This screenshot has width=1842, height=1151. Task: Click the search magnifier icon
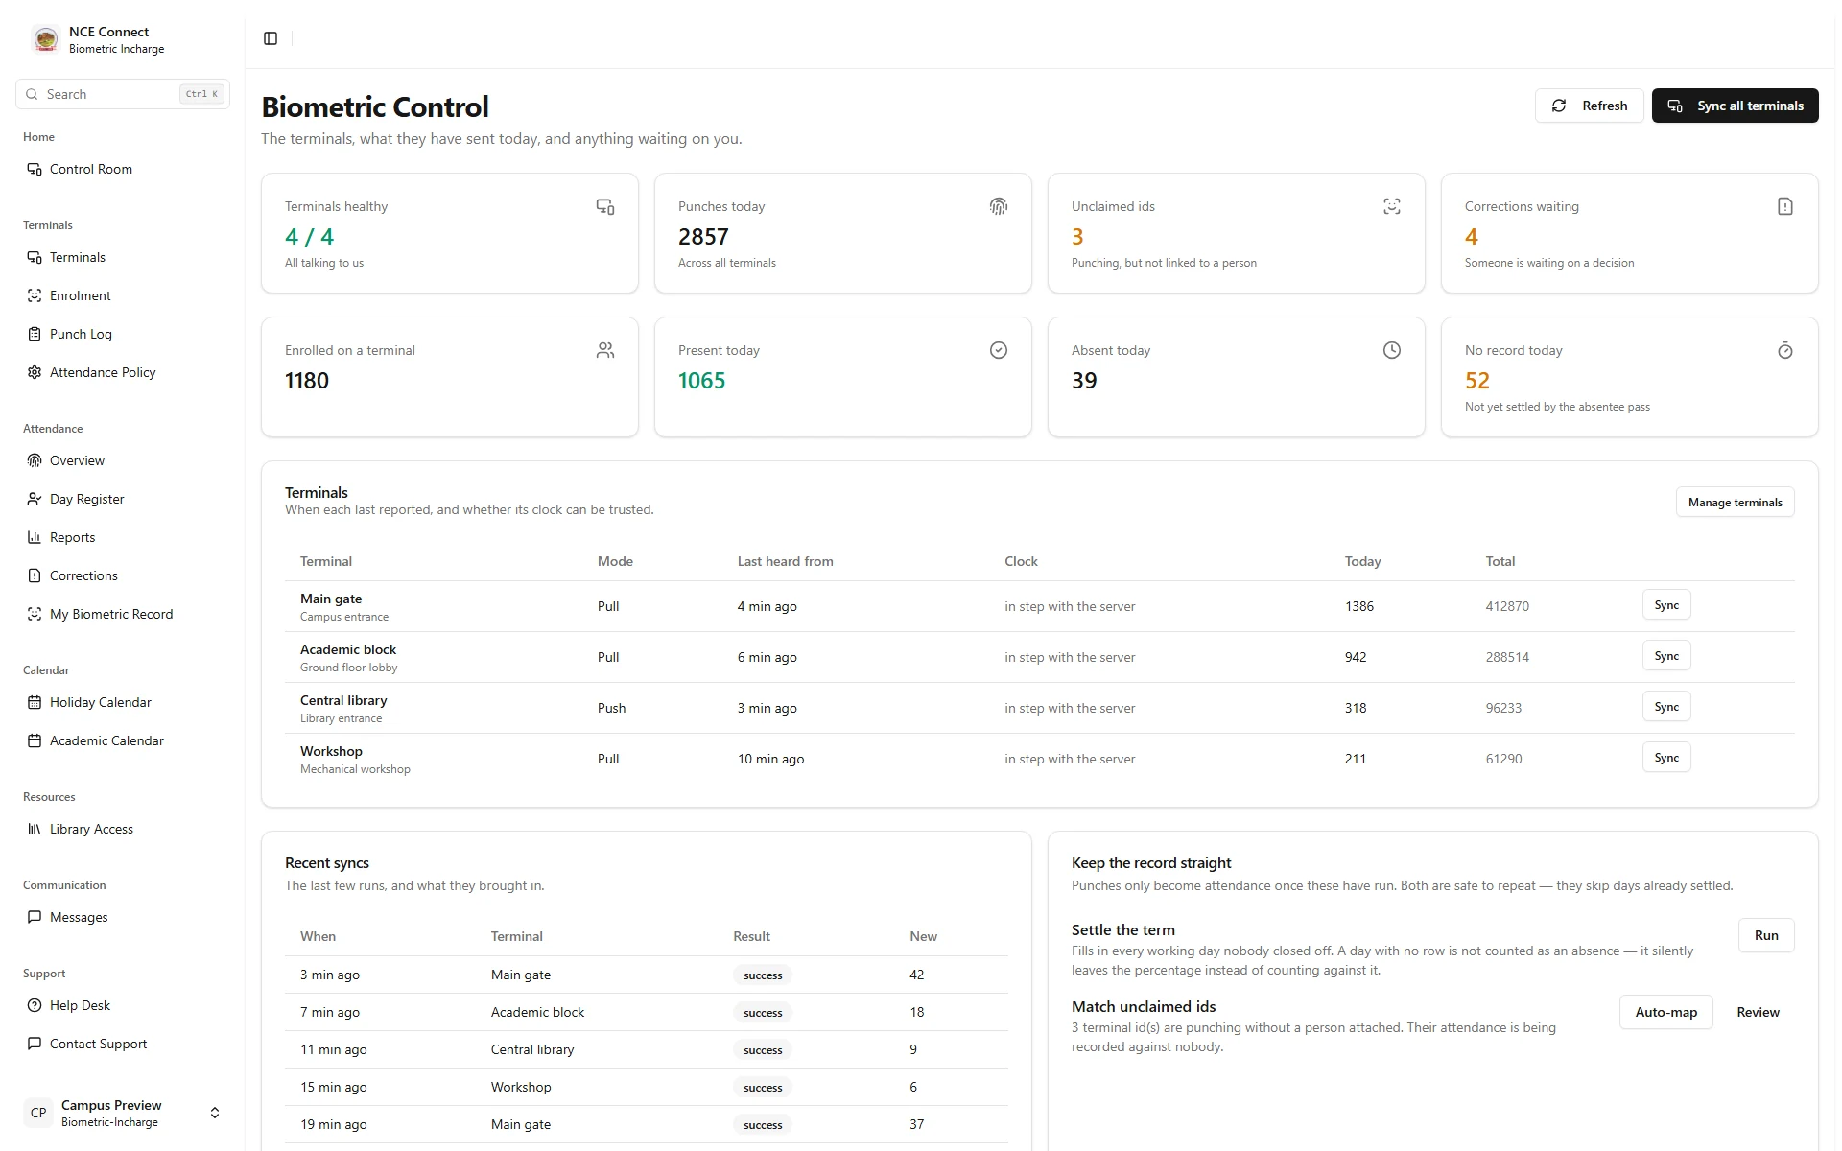coord(32,94)
